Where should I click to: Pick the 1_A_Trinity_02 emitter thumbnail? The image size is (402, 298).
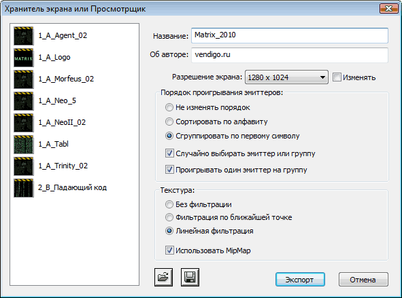[x=24, y=166]
